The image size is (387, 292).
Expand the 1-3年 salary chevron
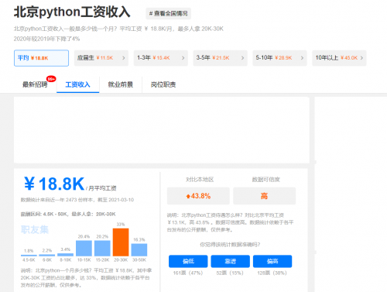pyautogui.click(x=183, y=58)
